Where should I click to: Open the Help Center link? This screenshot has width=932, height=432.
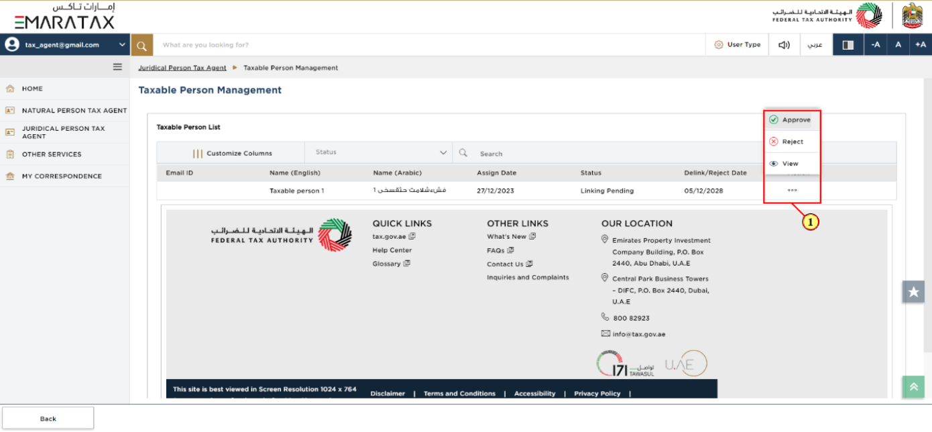392,250
